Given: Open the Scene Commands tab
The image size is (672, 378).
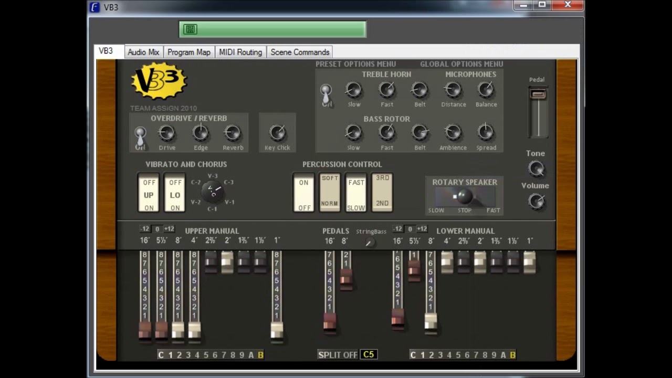Looking at the screenshot, I should (x=300, y=52).
